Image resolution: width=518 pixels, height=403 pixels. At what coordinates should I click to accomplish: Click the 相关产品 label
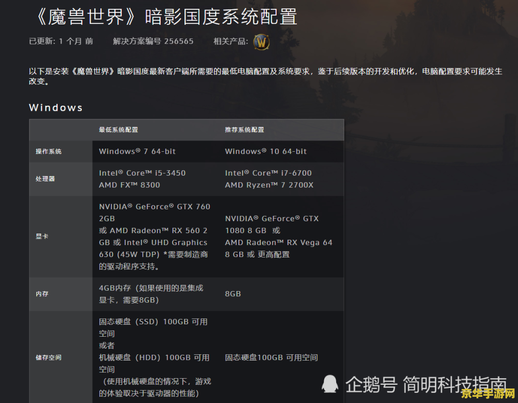point(231,41)
